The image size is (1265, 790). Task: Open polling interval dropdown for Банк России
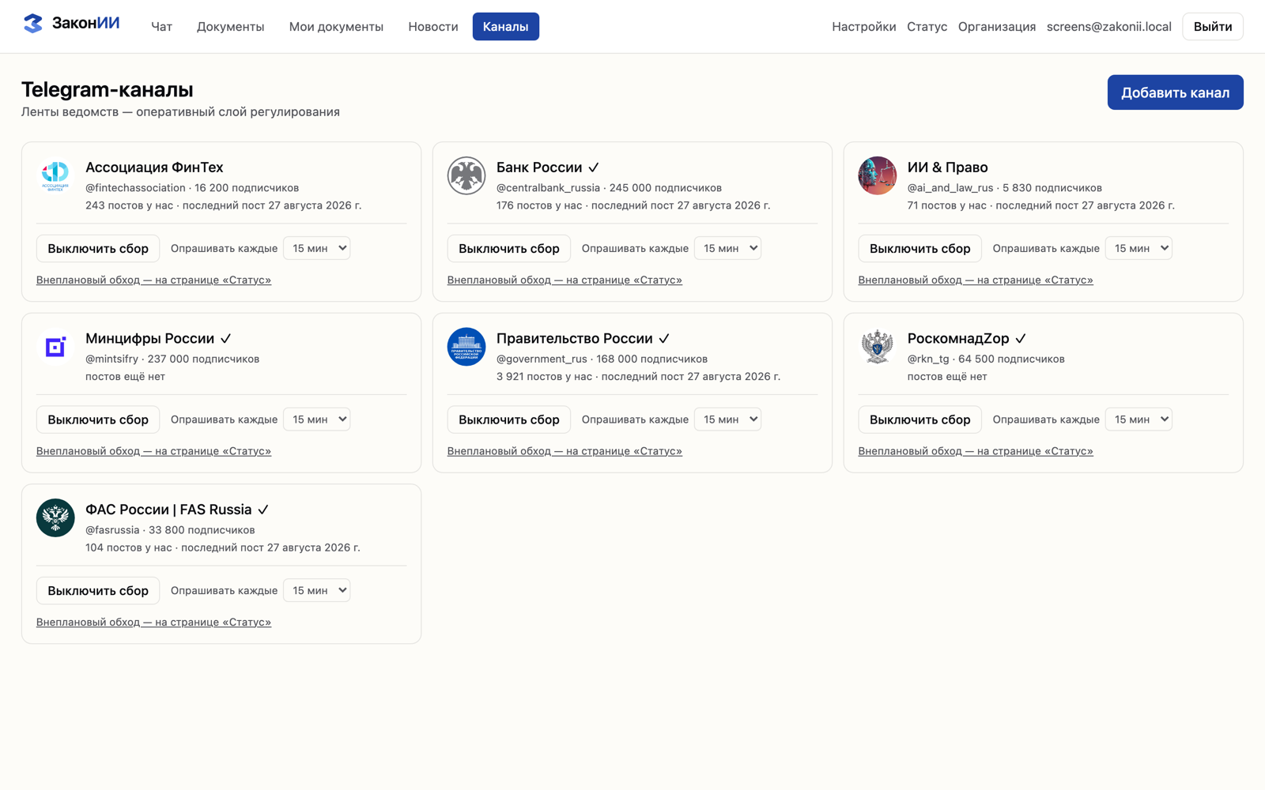pyautogui.click(x=728, y=248)
